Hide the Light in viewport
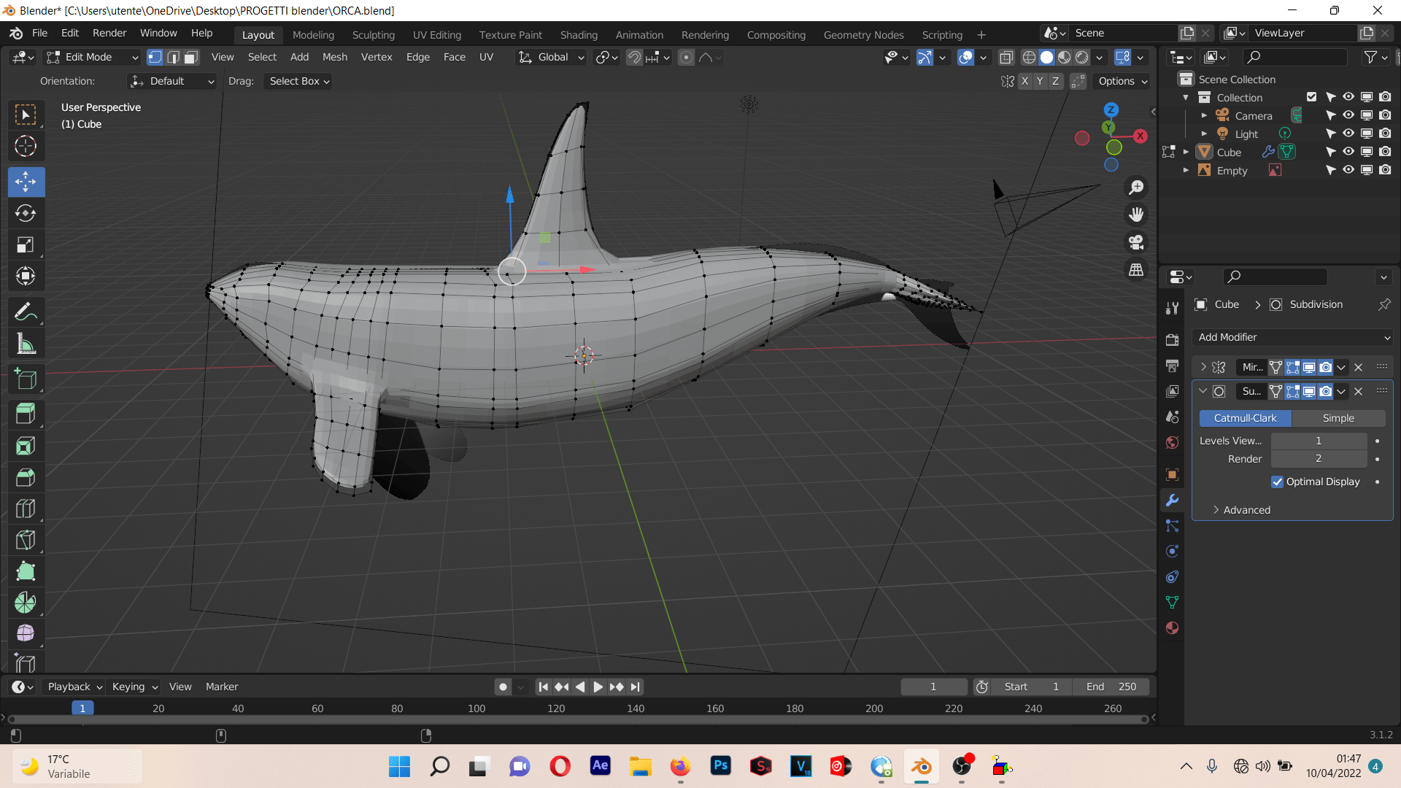The image size is (1401, 788). [1348, 134]
